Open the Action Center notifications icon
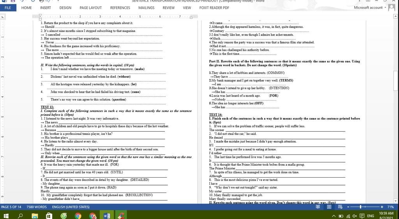Viewport: 399px width, 219px height. pos(362,216)
